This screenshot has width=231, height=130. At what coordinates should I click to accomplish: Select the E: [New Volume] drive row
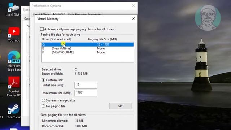[x=87, y=48]
